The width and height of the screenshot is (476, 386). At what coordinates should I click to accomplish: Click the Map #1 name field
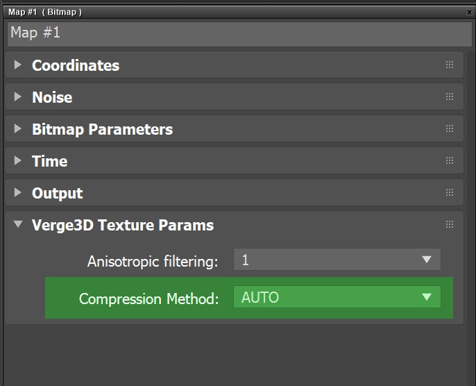click(x=240, y=34)
